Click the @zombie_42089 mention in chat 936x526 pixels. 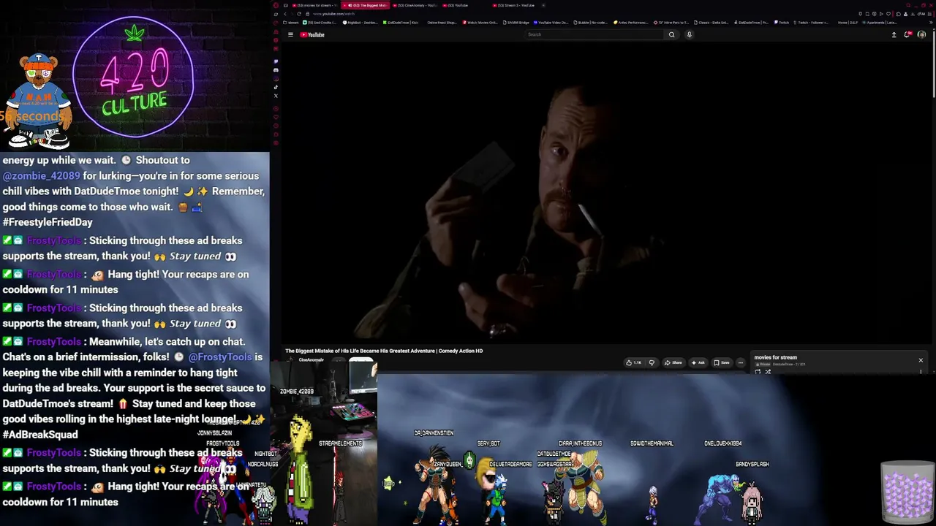click(41, 176)
